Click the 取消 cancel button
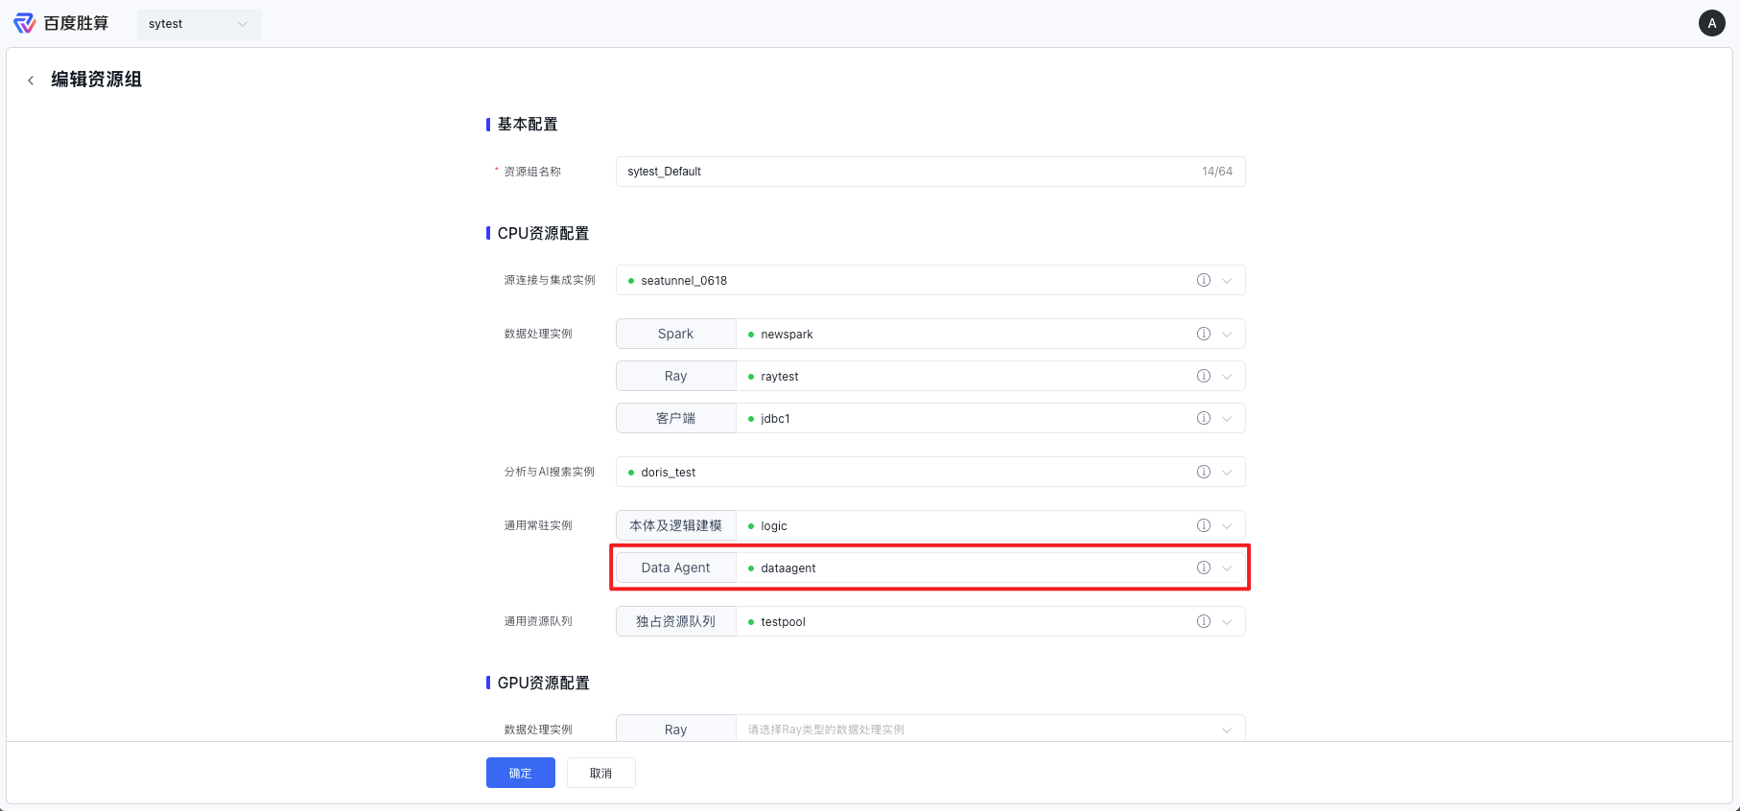Viewport: 1740px width, 811px height. coord(601,773)
